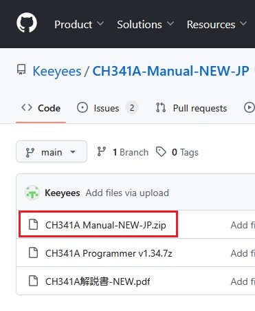Click the Code tab angle brackets icon
The height and width of the screenshot is (311, 255).
pos(27,107)
